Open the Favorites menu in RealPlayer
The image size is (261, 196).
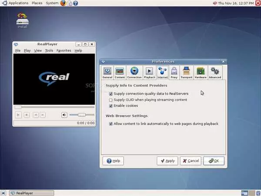(64, 51)
